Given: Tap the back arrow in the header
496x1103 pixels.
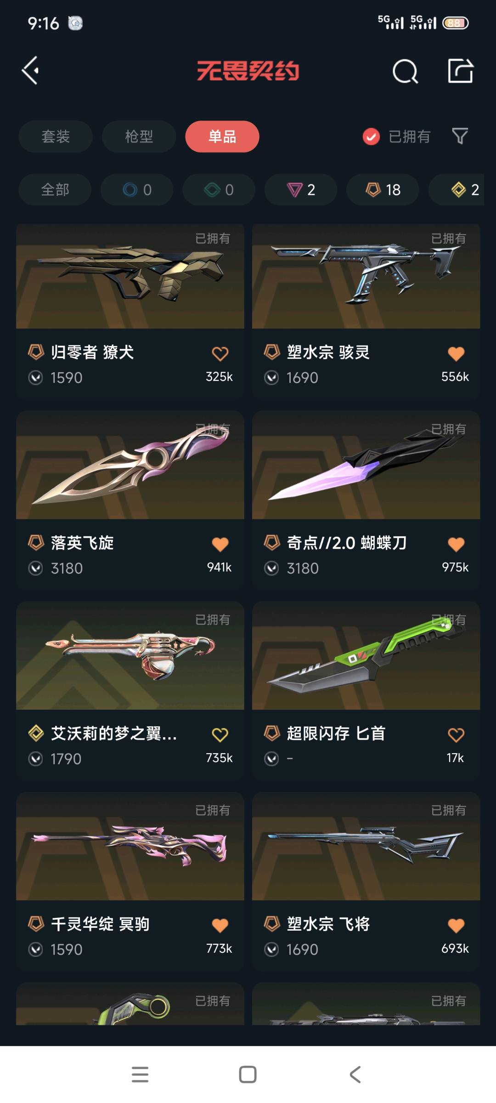Looking at the screenshot, I should click(x=30, y=71).
